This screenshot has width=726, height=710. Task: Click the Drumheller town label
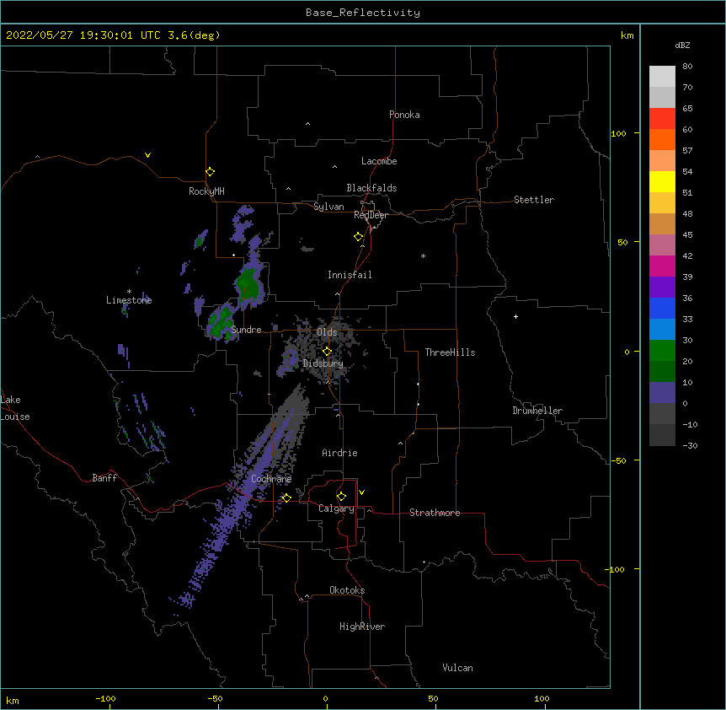tap(537, 411)
